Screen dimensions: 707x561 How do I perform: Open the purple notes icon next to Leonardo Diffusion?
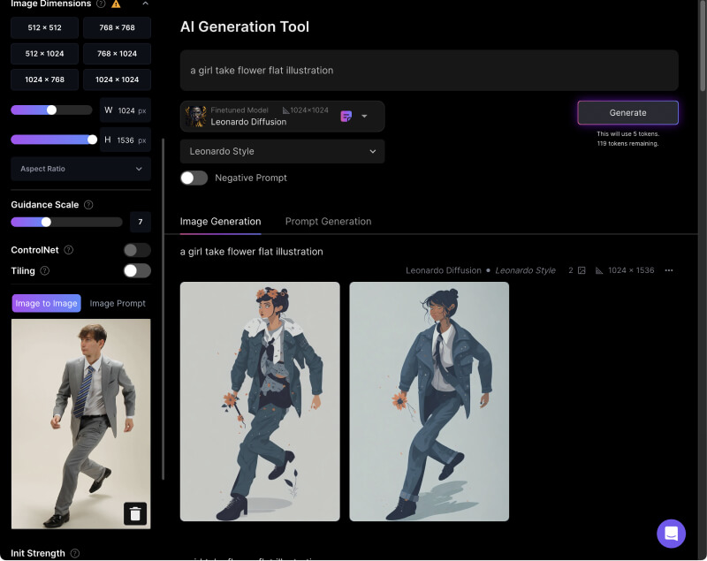(347, 116)
